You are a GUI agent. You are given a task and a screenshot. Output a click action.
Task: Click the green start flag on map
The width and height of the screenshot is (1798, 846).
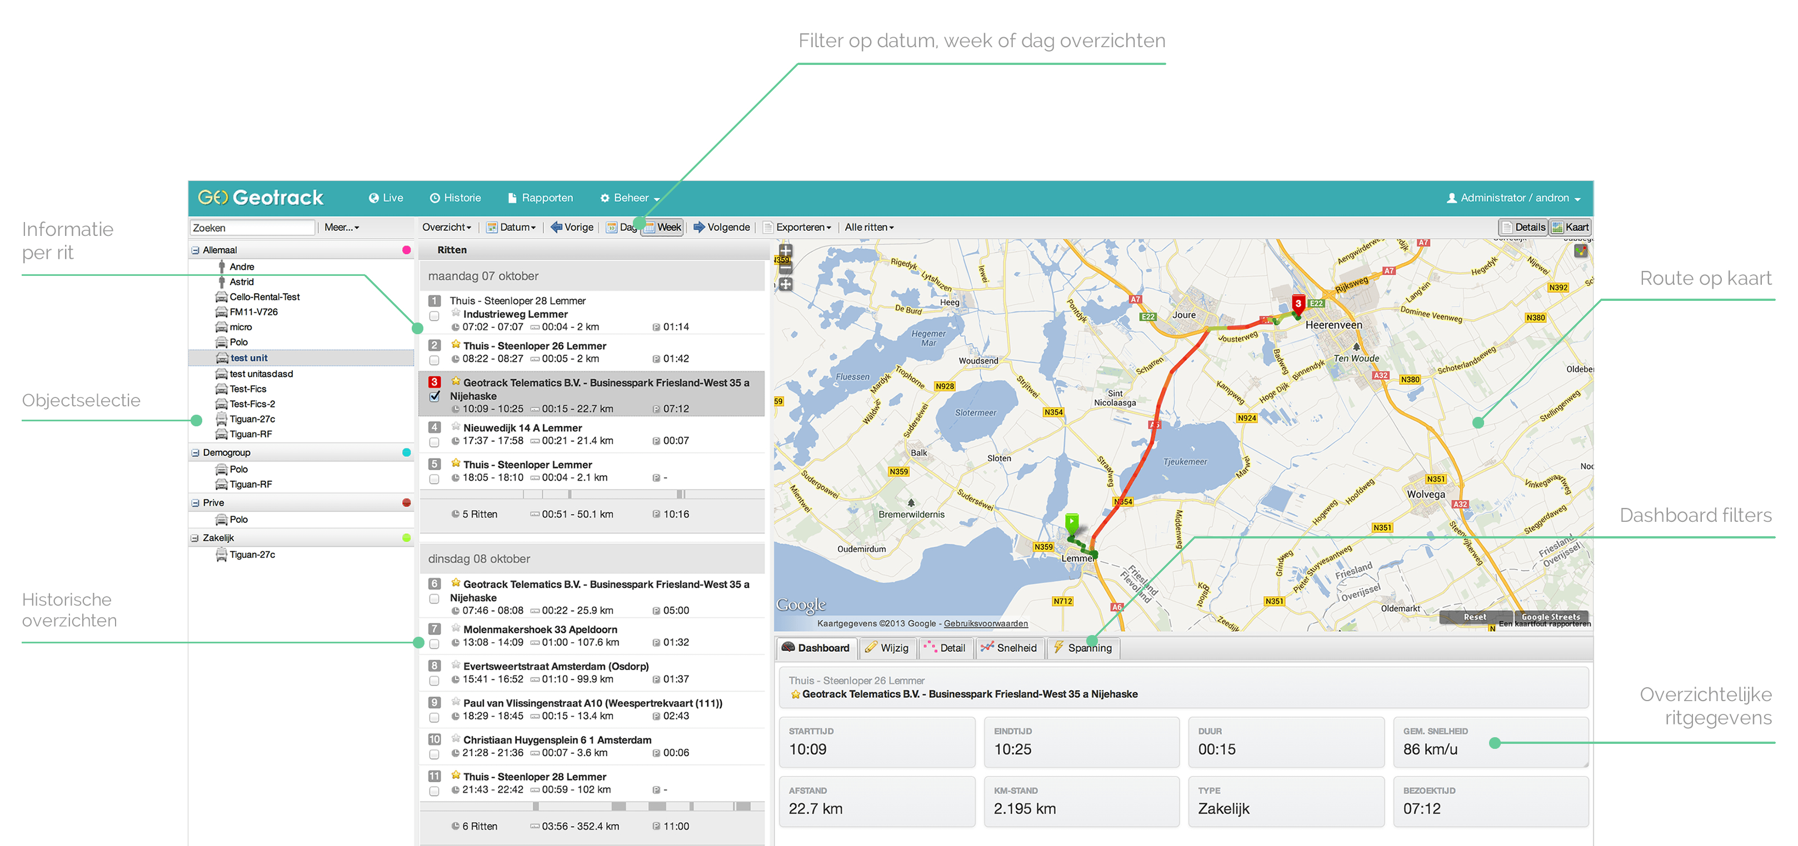point(1072,522)
